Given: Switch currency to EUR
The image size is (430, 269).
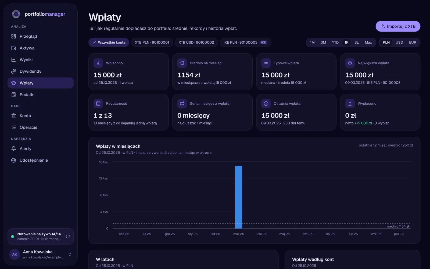Looking at the screenshot, I should tap(413, 43).
